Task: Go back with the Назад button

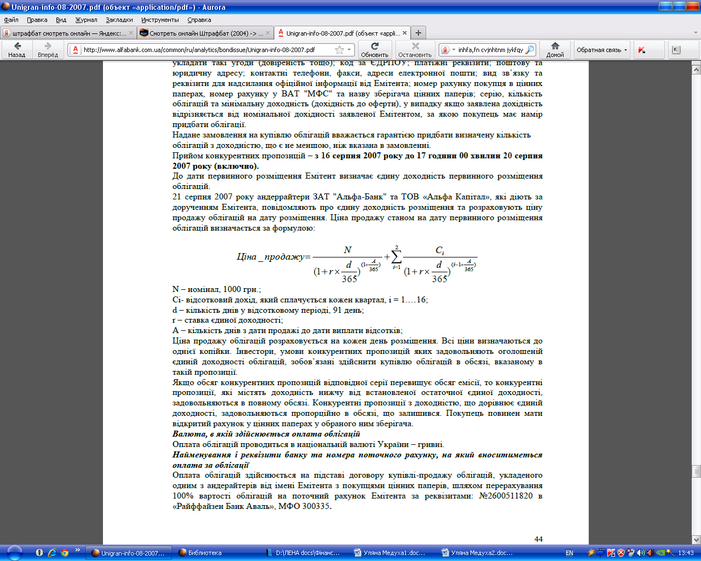Action: (x=17, y=49)
